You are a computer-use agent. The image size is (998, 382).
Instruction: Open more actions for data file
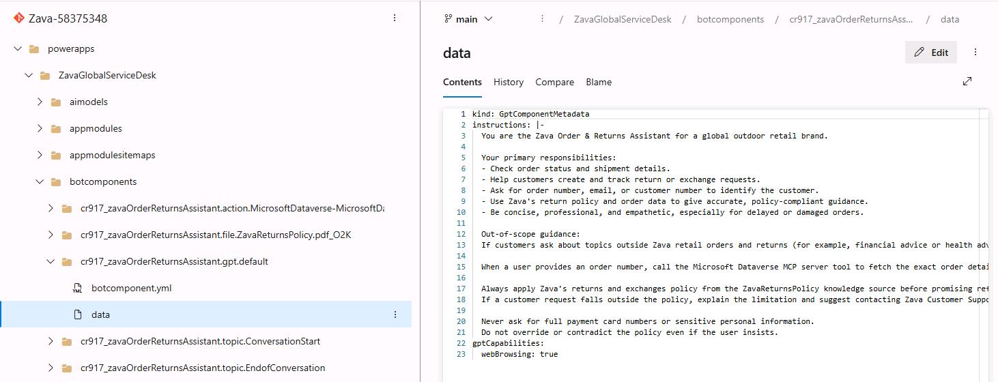coord(395,314)
